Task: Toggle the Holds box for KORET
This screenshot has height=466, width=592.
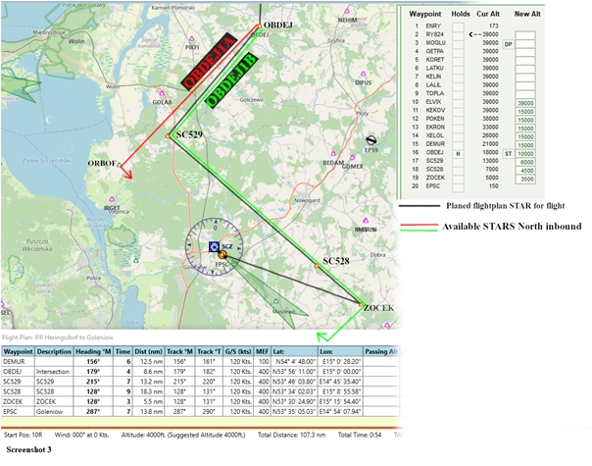Action: (x=458, y=60)
